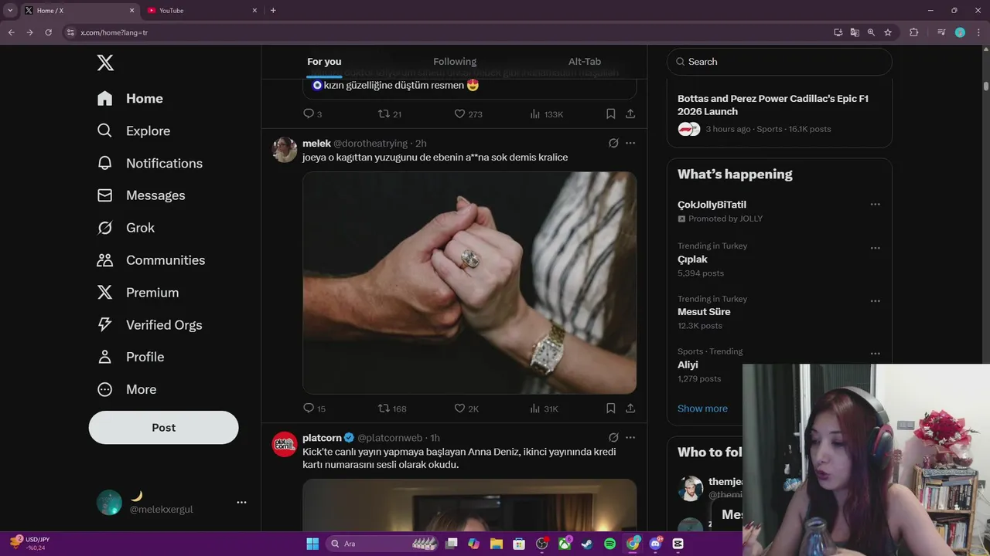Click the translate page icon
Screen dimensions: 990x556
(x=855, y=32)
